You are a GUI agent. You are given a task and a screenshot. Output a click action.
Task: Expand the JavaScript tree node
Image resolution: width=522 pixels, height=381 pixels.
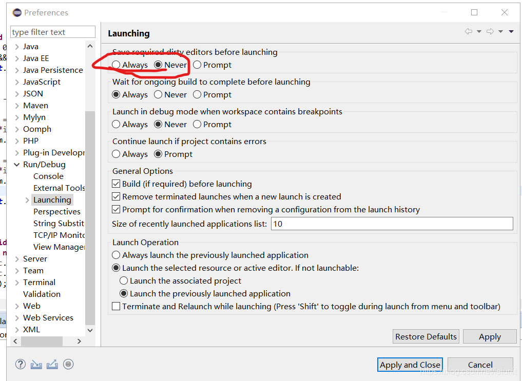point(17,82)
